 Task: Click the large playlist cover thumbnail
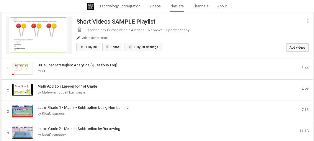tap(39, 35)
